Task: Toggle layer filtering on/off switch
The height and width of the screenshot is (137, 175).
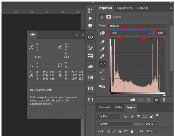Action: coord(157,116)
